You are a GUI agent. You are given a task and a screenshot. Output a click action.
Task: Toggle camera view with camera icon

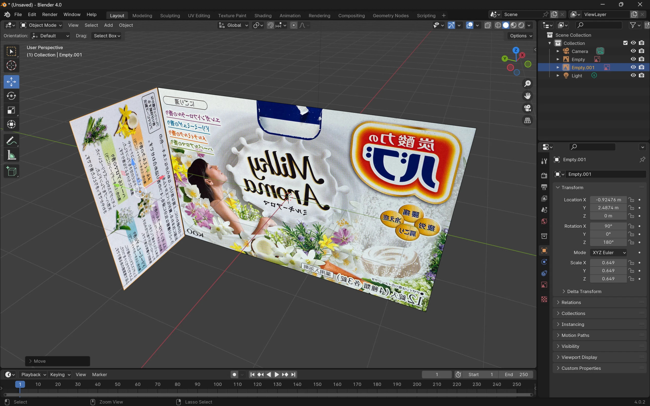click(527, 108)
